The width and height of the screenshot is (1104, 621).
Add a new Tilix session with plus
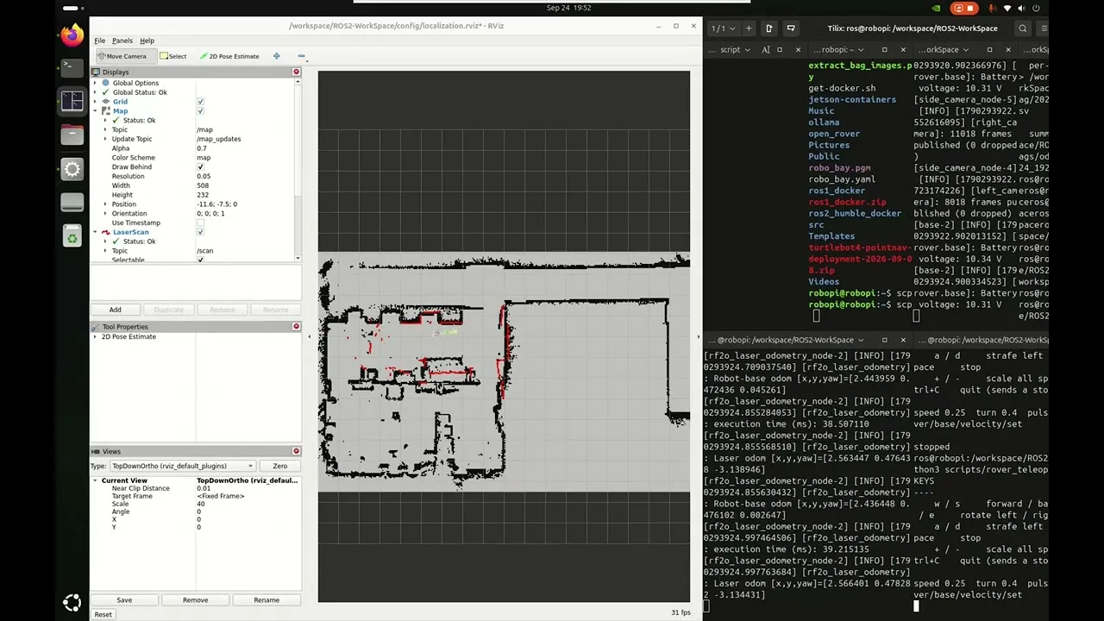click(x=749, y=28)
